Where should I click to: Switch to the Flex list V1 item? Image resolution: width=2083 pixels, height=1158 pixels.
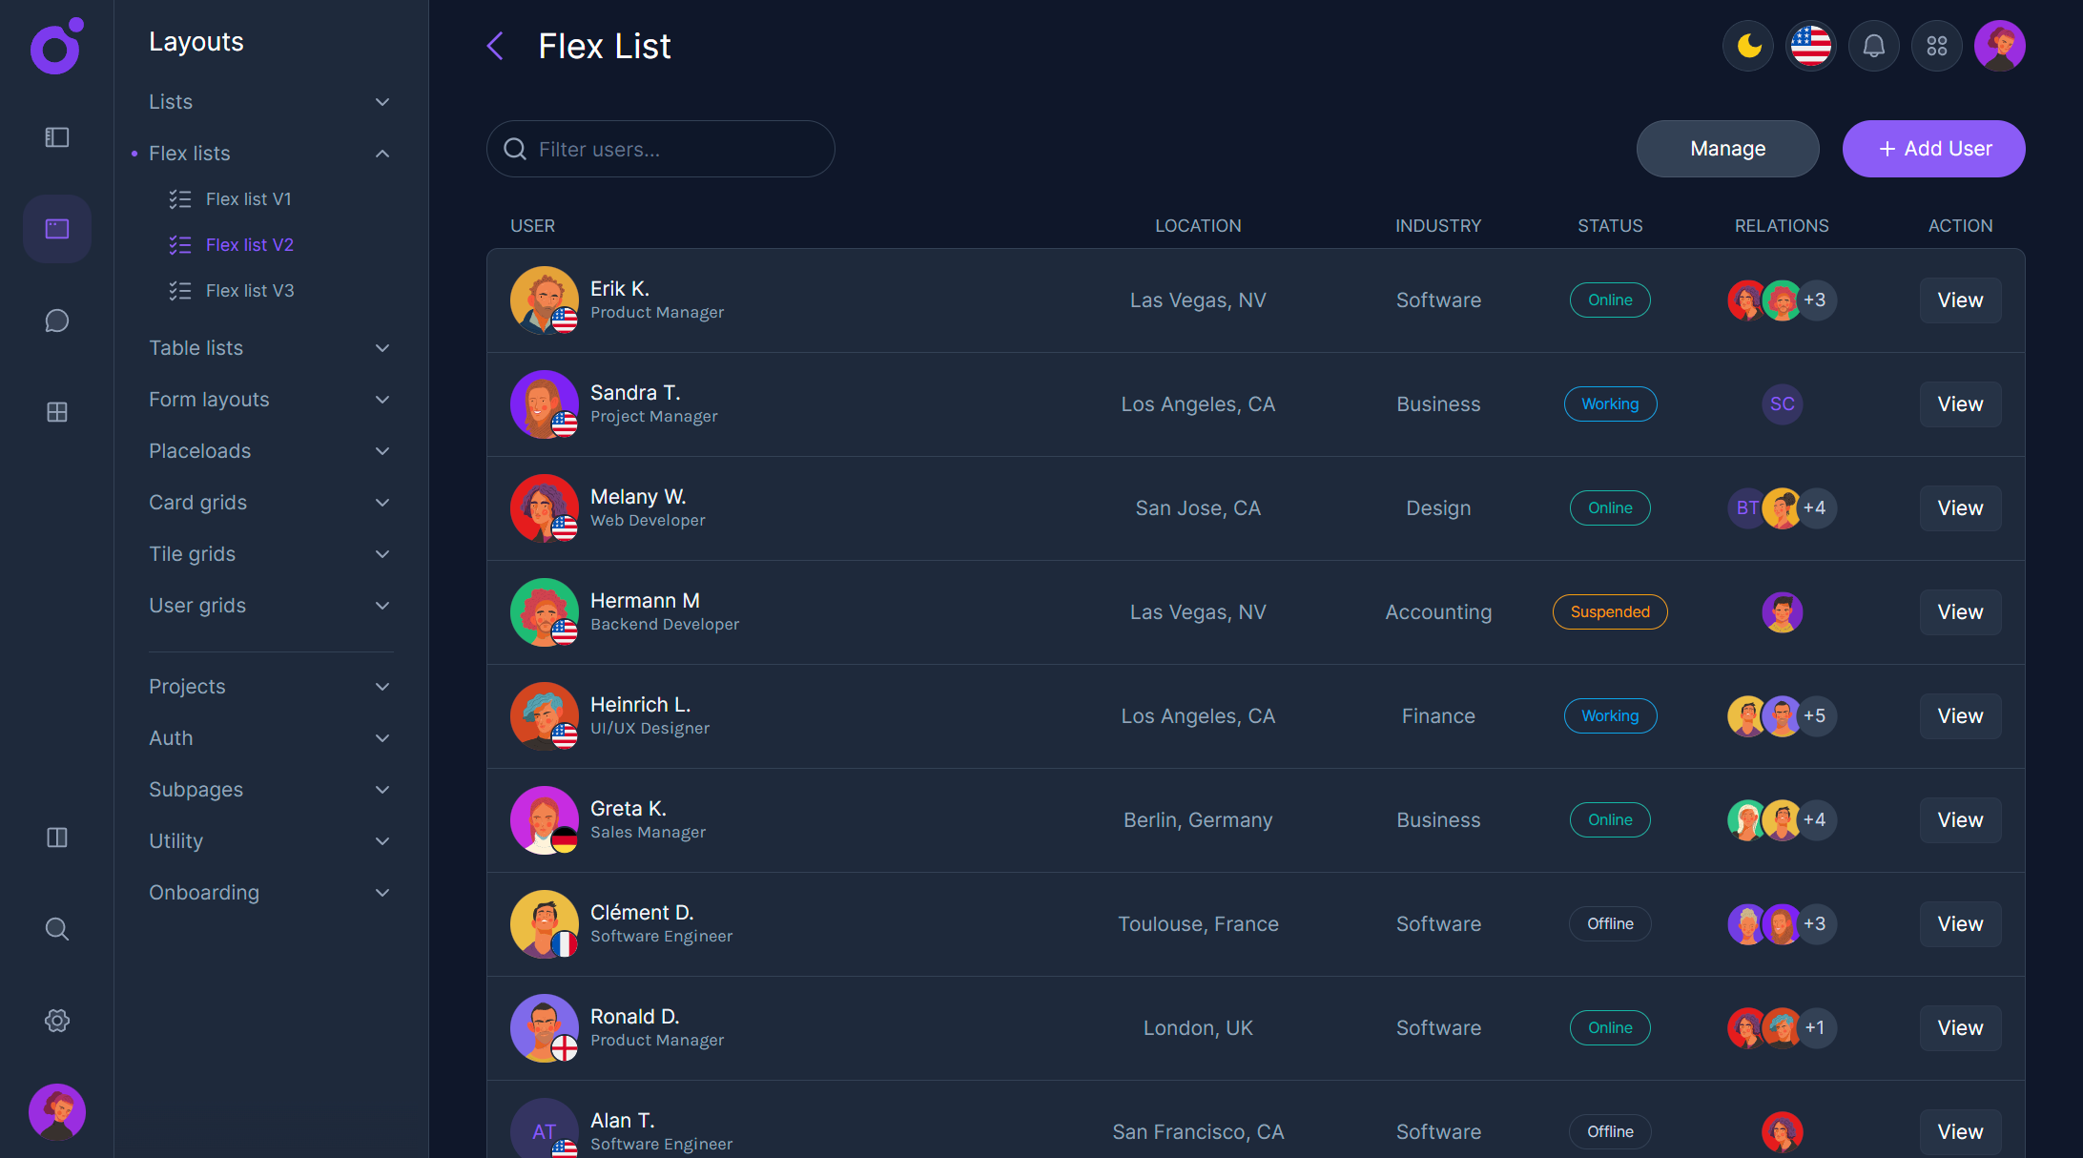[x=250, y=198]
